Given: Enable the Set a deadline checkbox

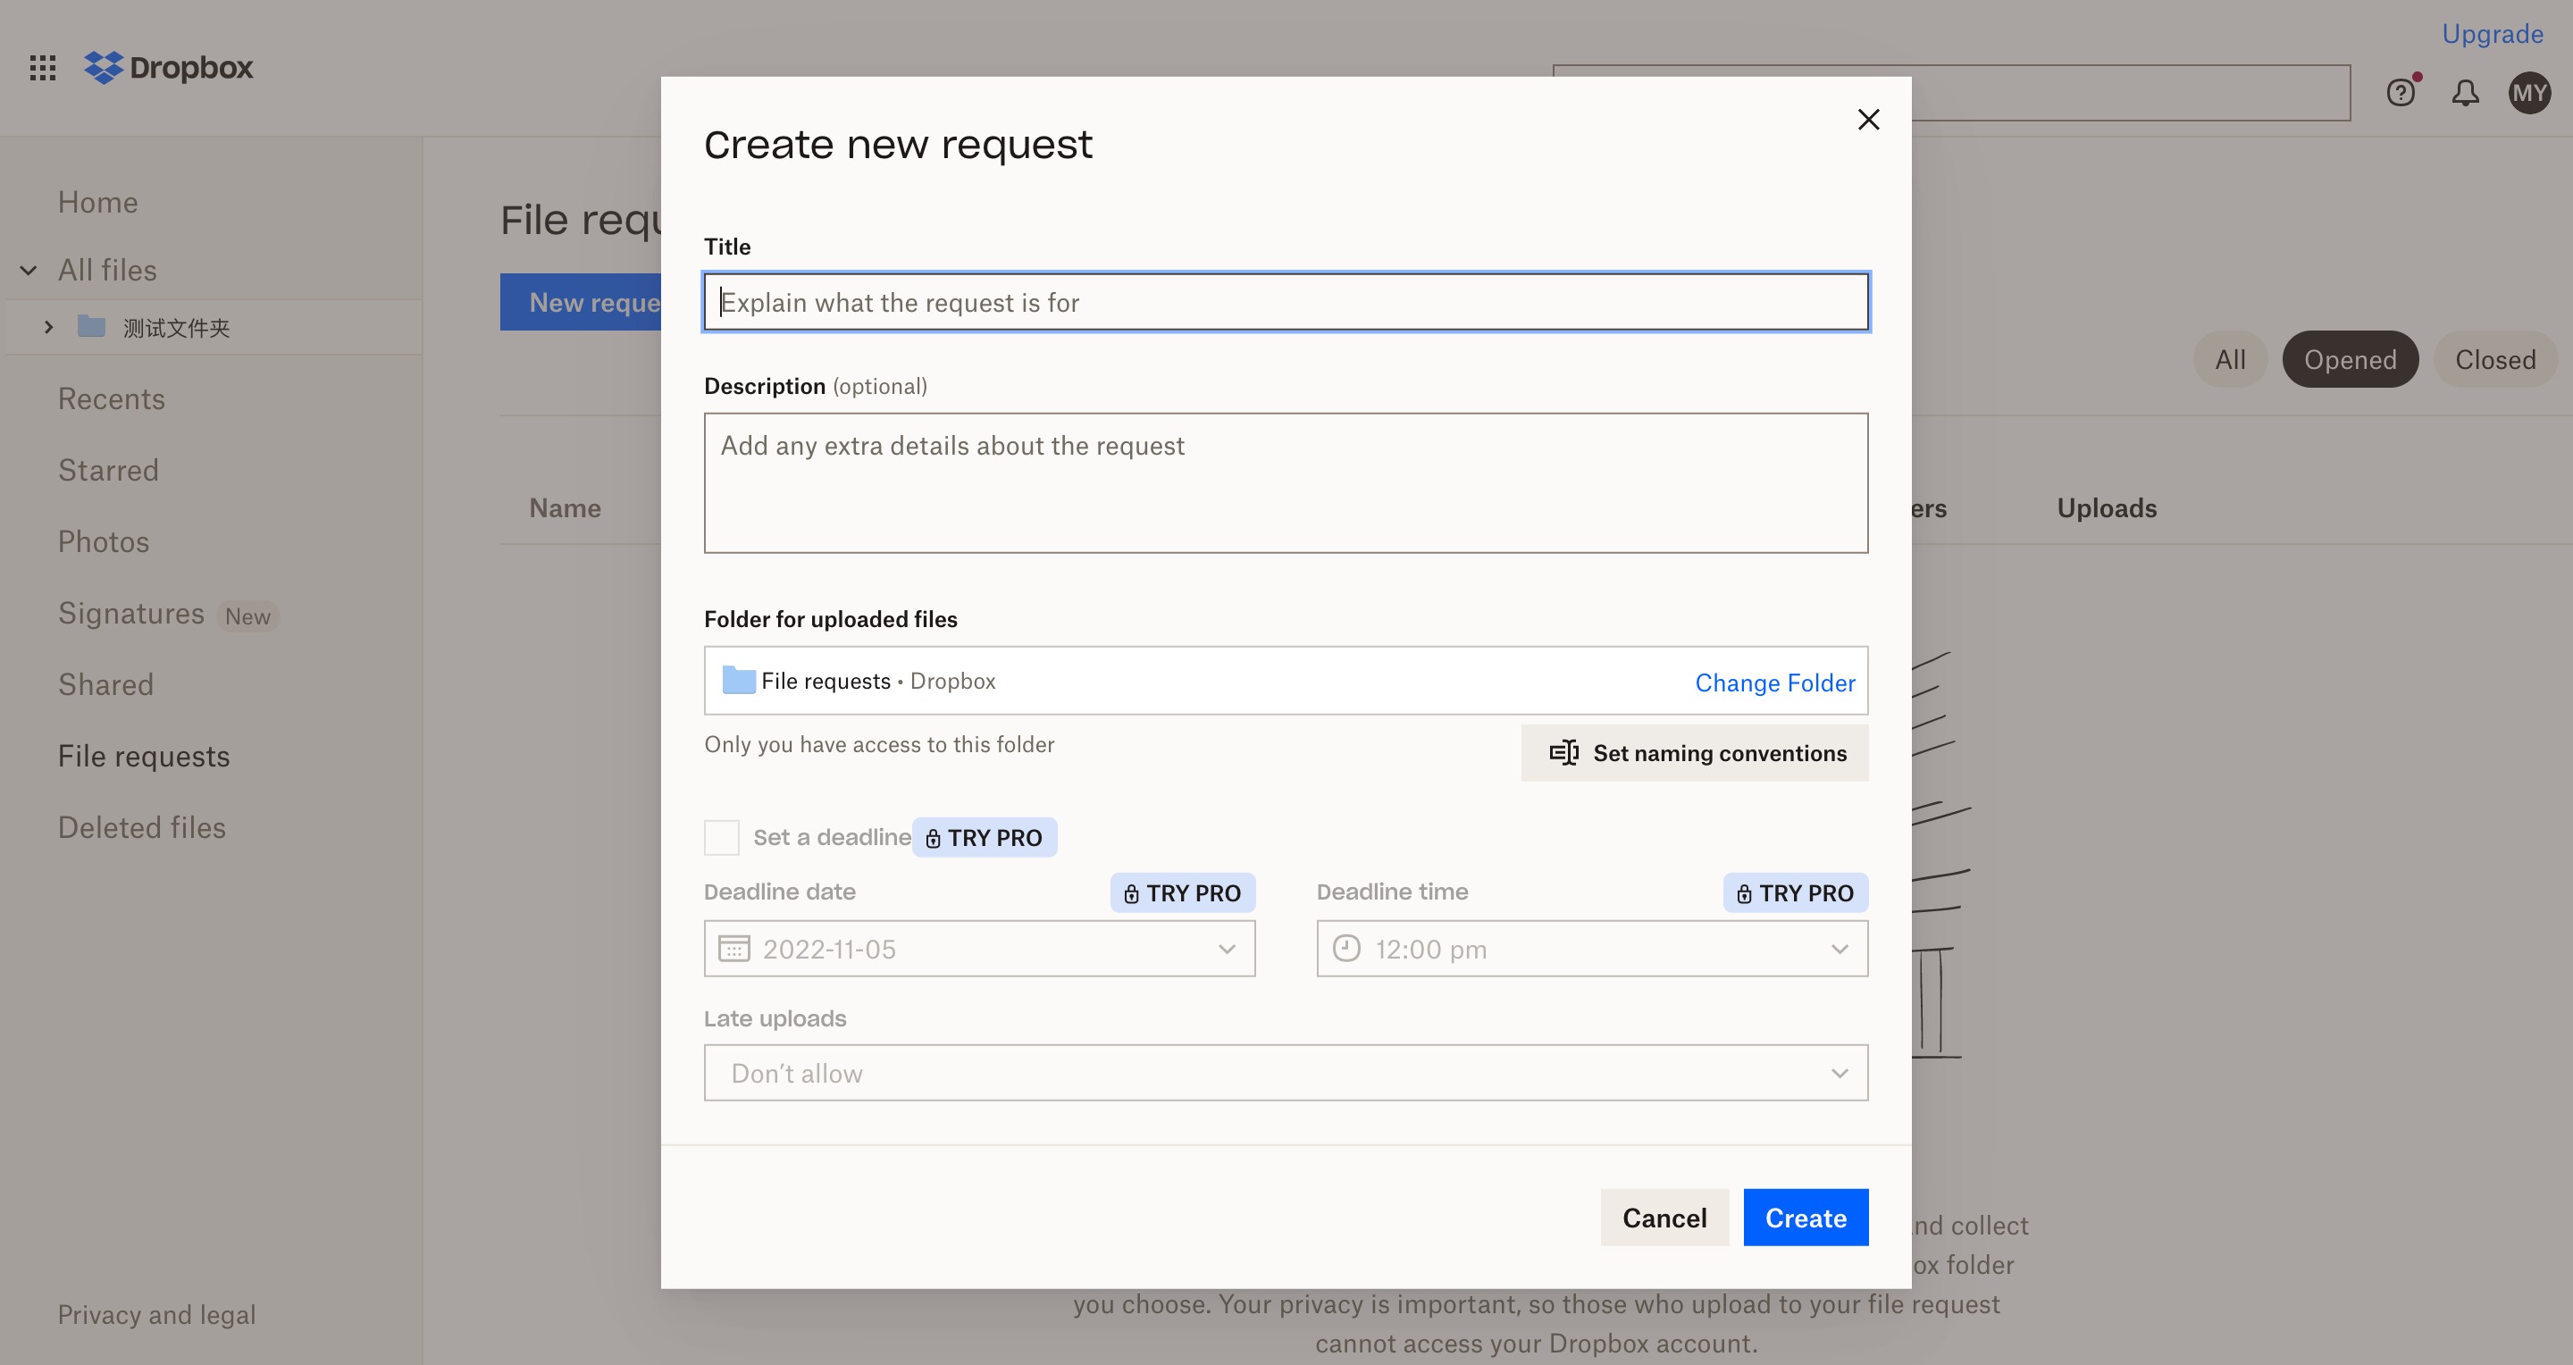Looking at the screenshot, I should pos(721,838).
